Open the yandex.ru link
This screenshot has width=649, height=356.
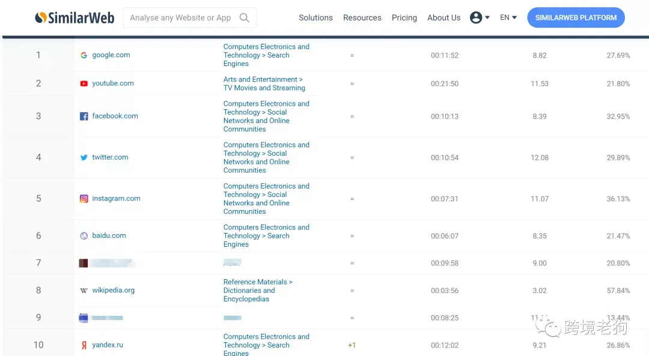click(108, 345)
